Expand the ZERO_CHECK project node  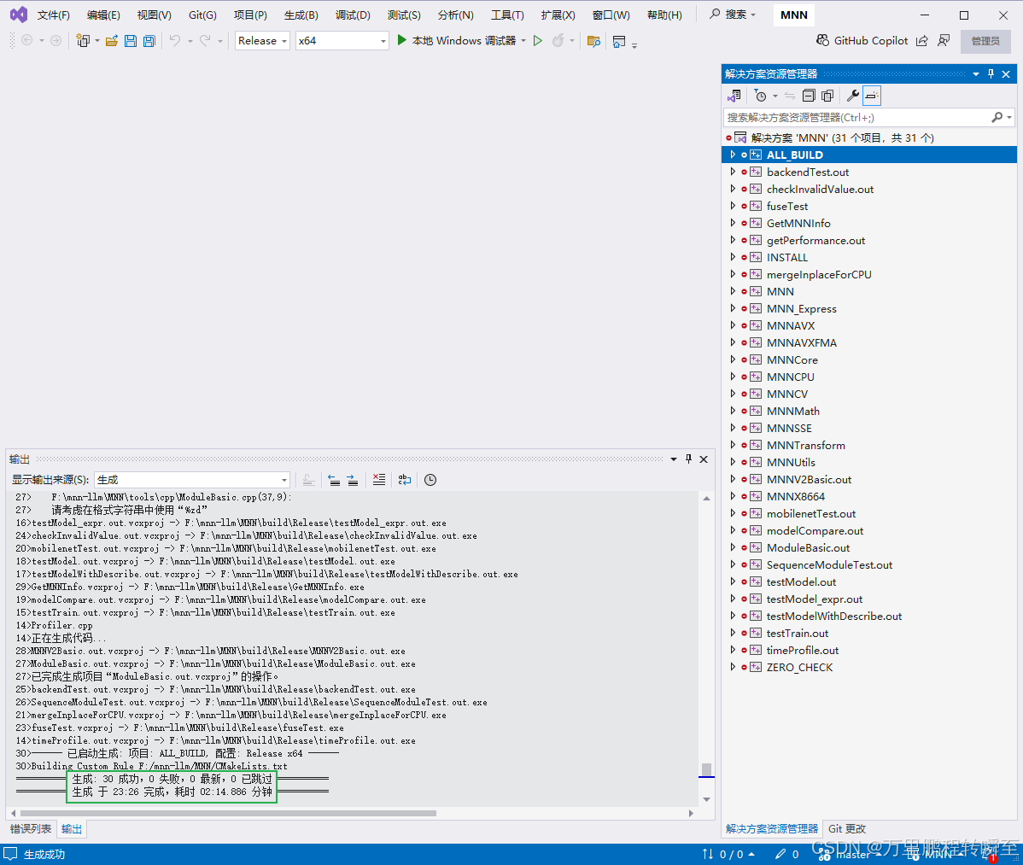click(x=733, y=668)
